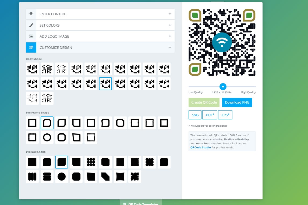Choose the circle eye frame shape
Viewport: 308px width, 205px height.
(x=47, y=137)
